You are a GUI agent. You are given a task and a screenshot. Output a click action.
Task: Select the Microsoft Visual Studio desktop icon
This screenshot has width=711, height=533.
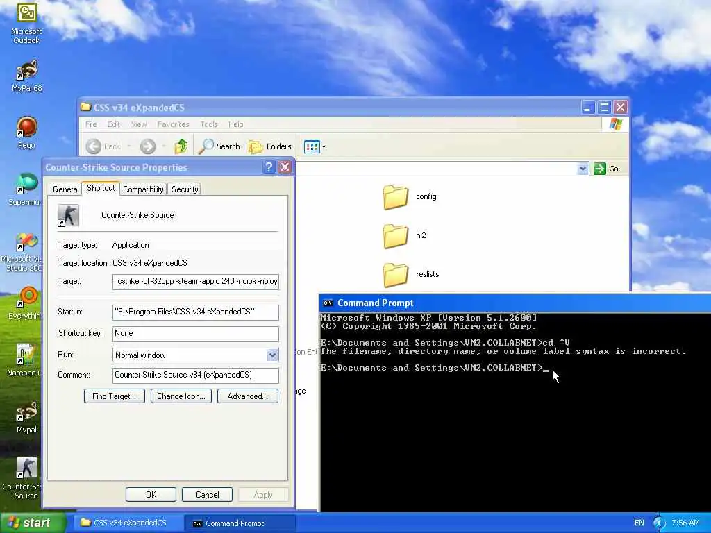pyautogui.click(x=22, y=251)
